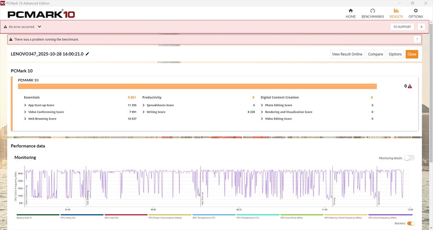
Task: Click the red warning triangle beside score
Action: click(410, 86)
